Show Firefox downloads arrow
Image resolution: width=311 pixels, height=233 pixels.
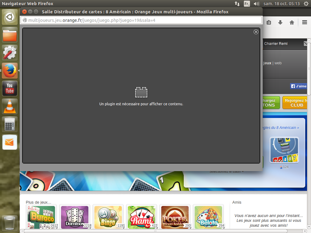[x=280, y=22]
